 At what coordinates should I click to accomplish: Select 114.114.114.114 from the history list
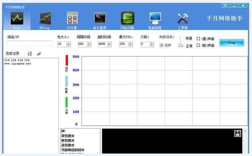click(17, 60)
